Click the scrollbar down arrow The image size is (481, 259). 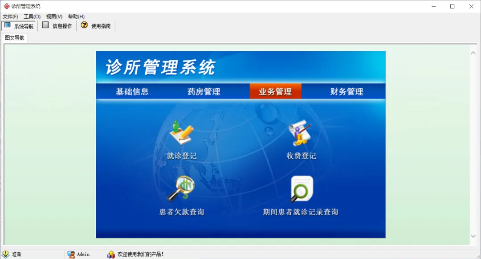pos(473,236)
